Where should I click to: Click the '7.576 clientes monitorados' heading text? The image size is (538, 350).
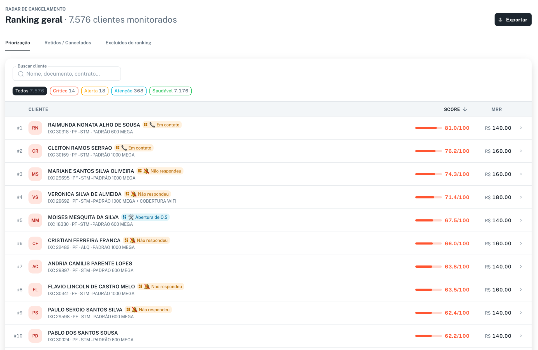123,20
